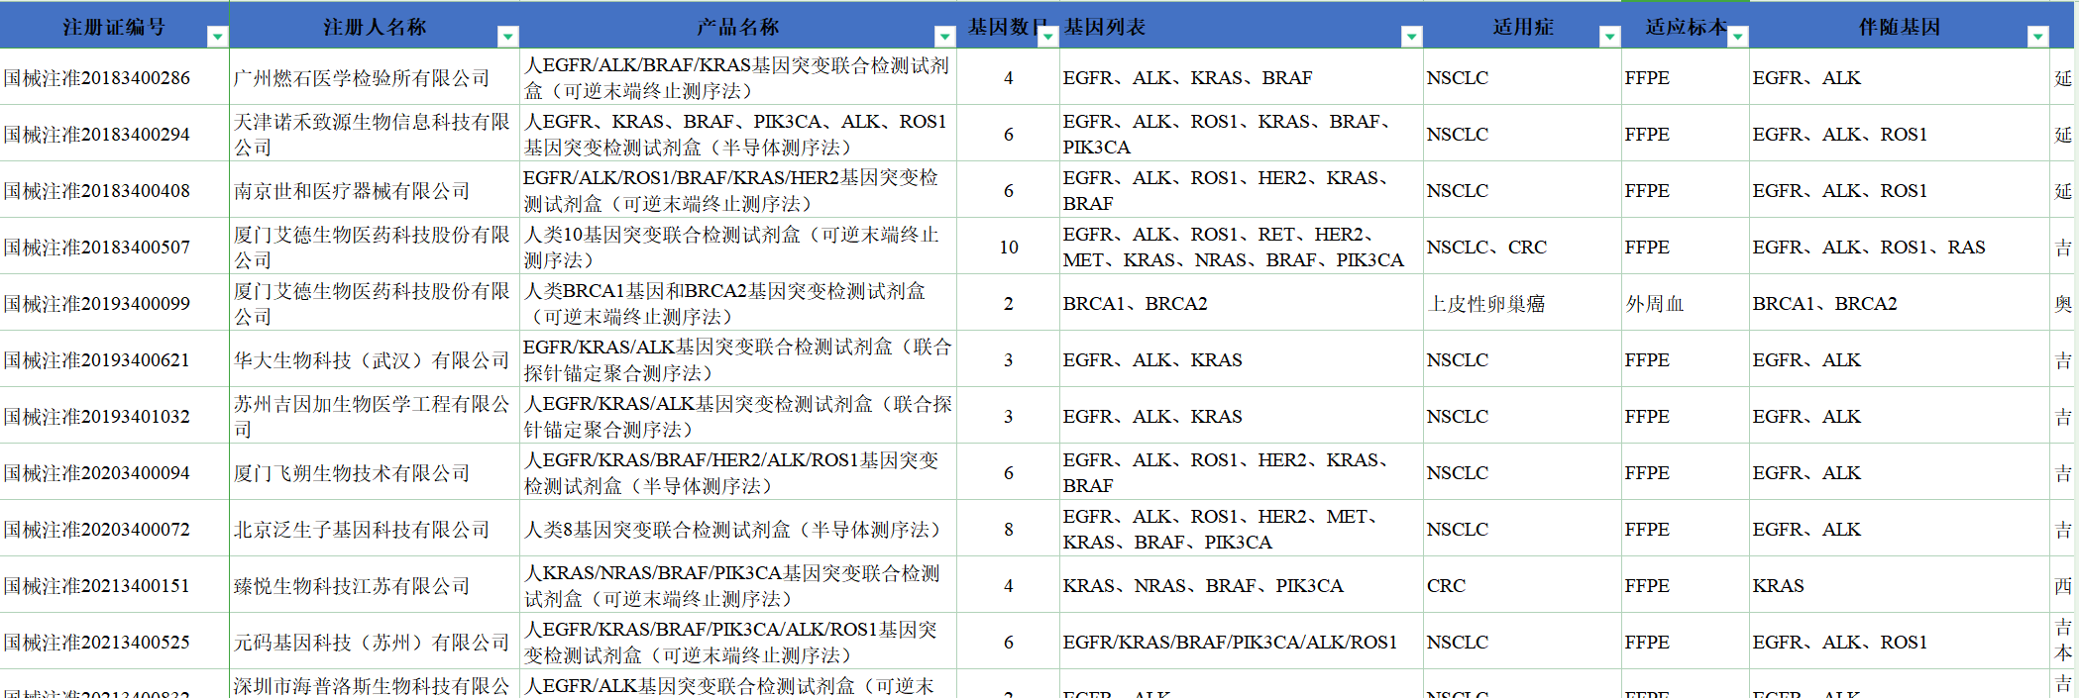Screen dimensions: 2079x698
Task: Open the 产品名称 column filter dropdown
Action: point(944,38)
